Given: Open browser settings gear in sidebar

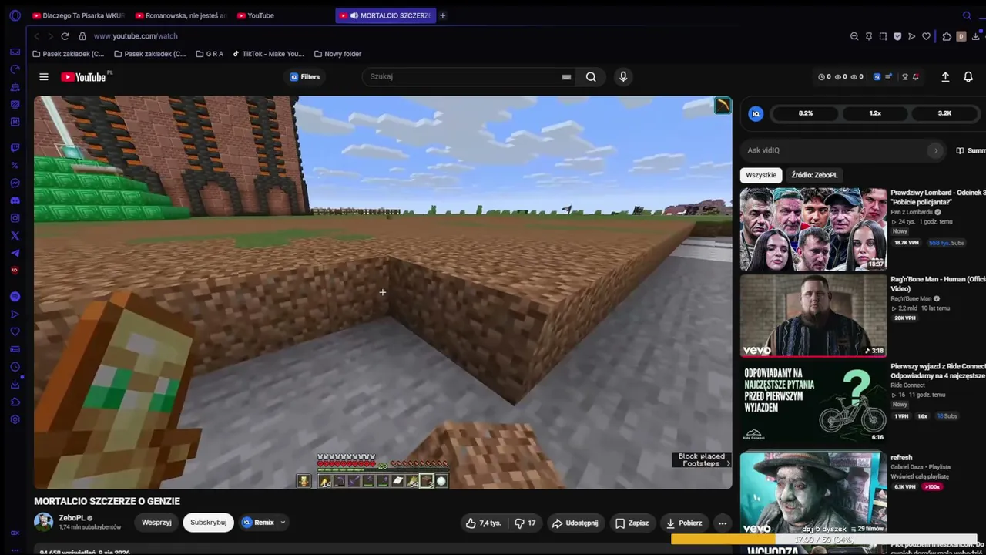Looking at the screenshot, I should point(15,419).
